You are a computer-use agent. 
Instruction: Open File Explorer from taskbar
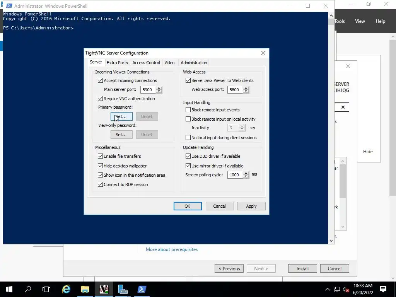pos(85,289)
